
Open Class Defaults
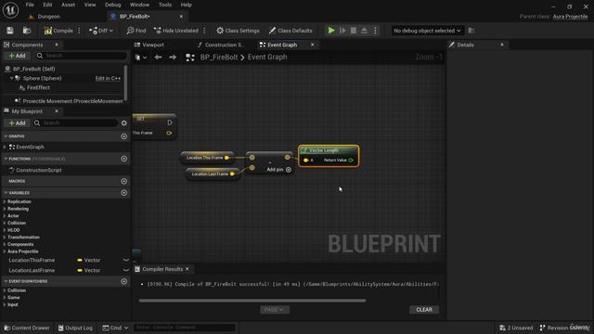[x=291, y=31]
